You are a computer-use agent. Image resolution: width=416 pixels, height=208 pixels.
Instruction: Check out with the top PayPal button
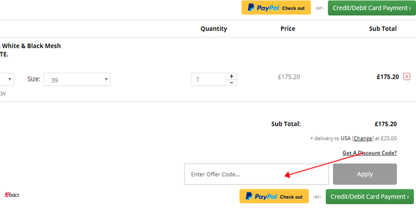(276, 8)
